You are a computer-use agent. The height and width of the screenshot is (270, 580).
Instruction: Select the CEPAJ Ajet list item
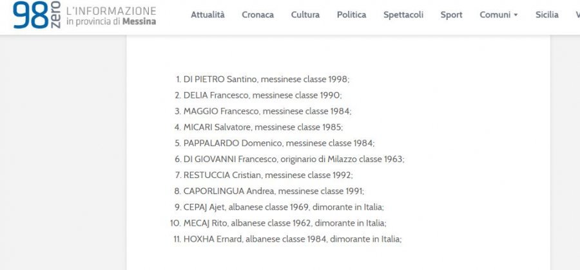pos(287,207)
